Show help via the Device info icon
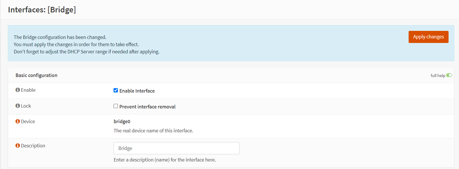Screen dimensions: 459x169 (18, 121)
